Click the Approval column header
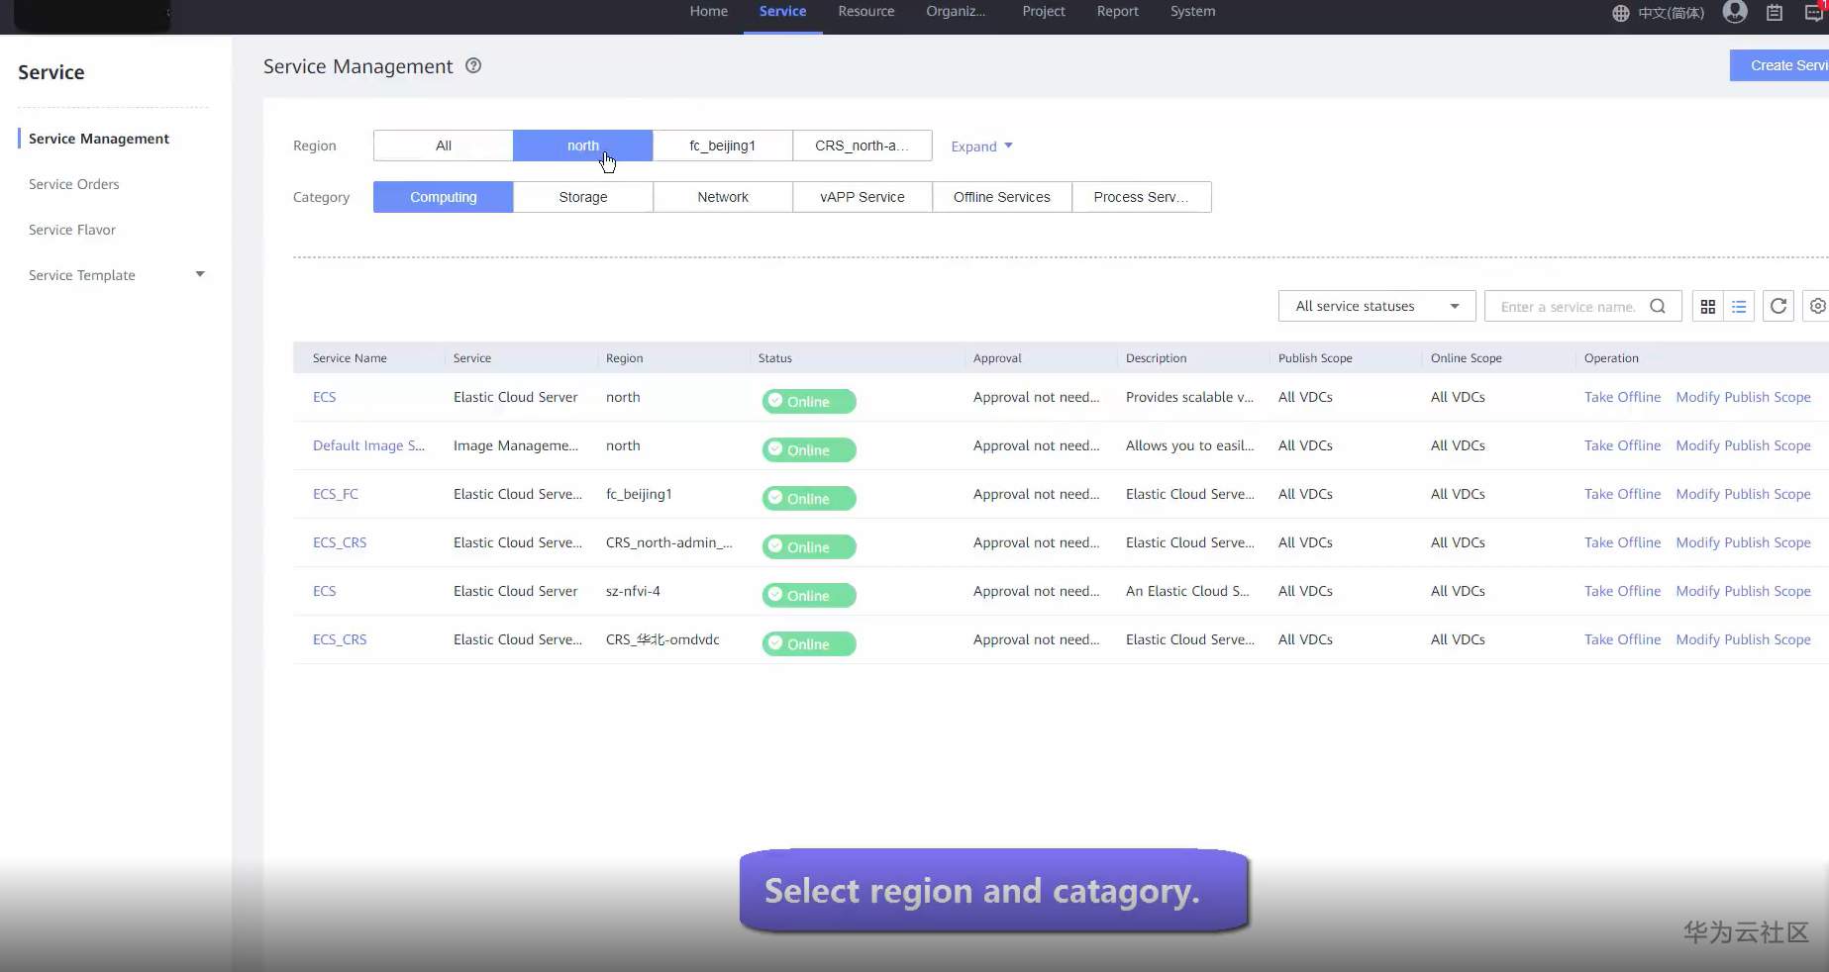1829x972 pixels. [x=997, y=358]
